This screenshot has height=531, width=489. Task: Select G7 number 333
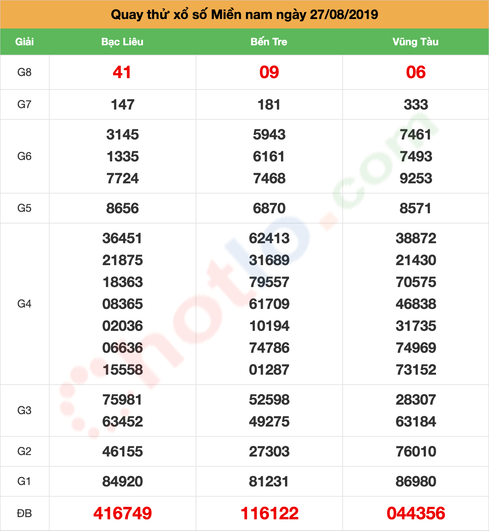pos(416,105)
